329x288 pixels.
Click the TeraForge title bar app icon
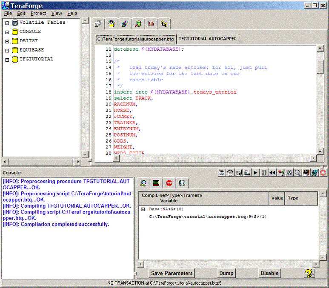click(x=6, y=6)
